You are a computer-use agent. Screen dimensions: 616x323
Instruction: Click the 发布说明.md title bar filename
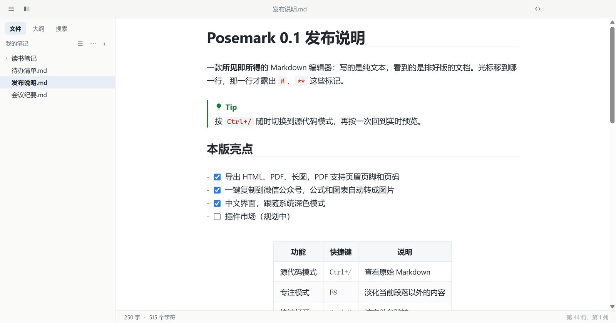[x=290, y=9]
